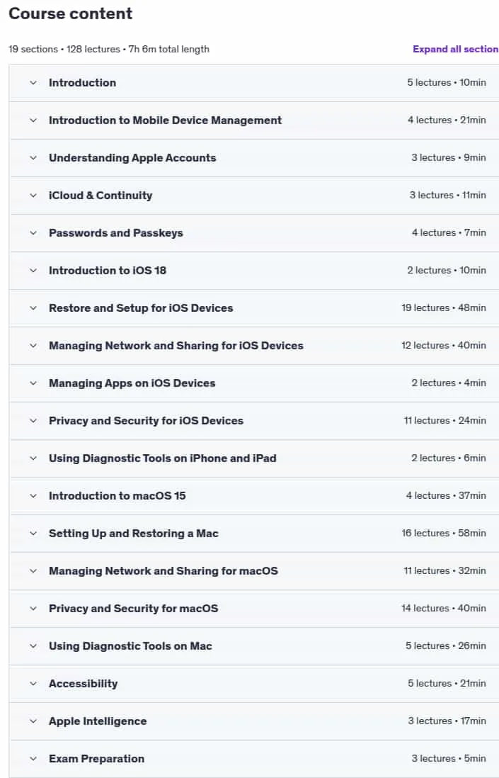This screenshot has width=499, height=778.
Task: Expand the Introduction section chevron
Action: (x=33, y=83)
